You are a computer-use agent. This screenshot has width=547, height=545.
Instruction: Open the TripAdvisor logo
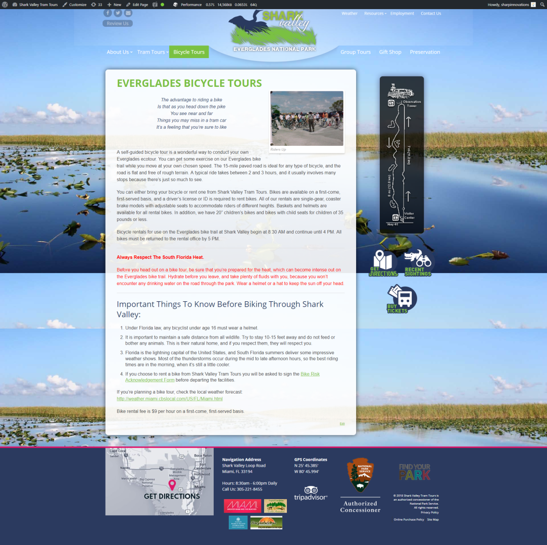point(311,493)
